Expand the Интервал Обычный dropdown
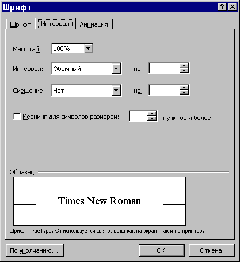240x262 pixels. (x=116, y=68)
